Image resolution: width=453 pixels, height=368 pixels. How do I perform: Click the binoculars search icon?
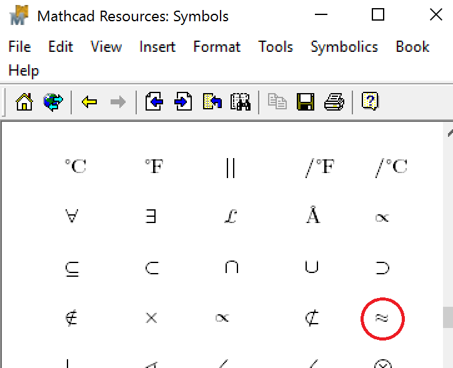tap(240, 102)
